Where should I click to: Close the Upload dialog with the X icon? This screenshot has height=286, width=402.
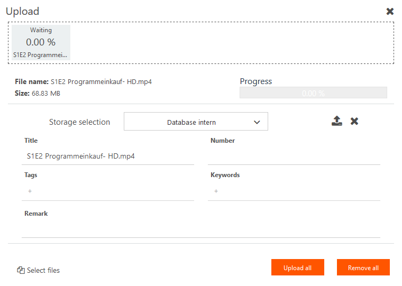click(x=390, y=11)
